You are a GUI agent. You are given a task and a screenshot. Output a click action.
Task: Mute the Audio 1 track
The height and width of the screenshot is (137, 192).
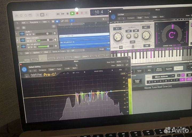pos(27,34)
